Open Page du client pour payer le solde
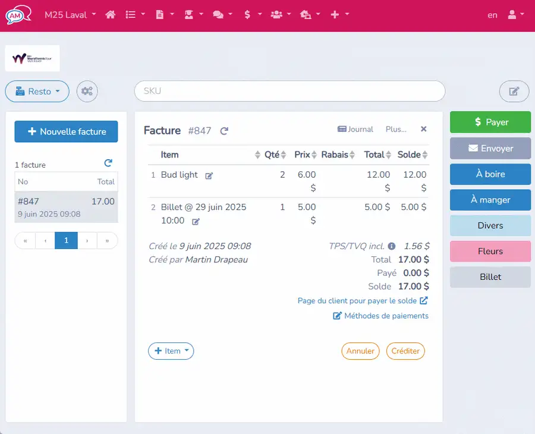 [x=363, y=301]
